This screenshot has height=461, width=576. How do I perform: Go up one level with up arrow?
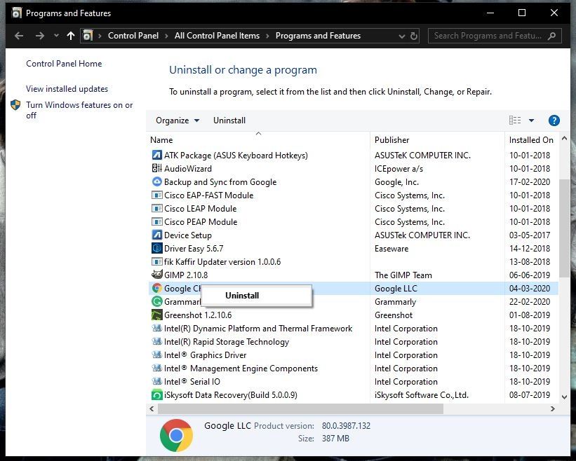71,36
